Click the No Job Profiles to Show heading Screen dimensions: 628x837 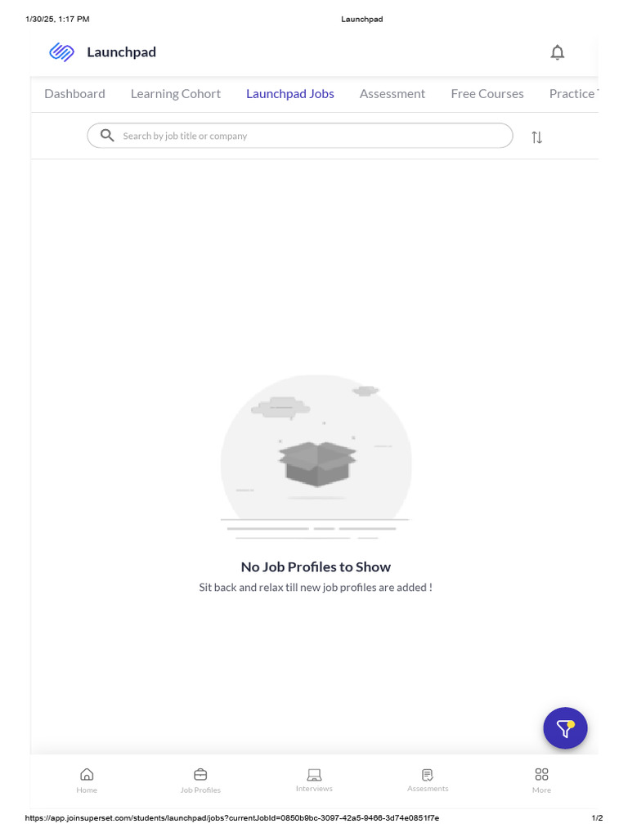click(316, 566)
